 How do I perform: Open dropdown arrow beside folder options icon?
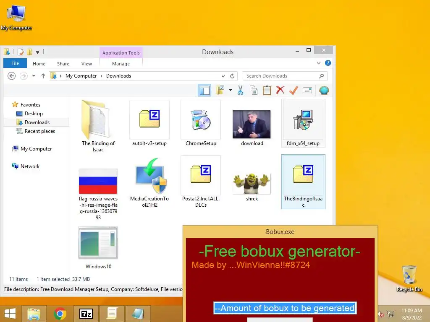click(x=231, y=90)
